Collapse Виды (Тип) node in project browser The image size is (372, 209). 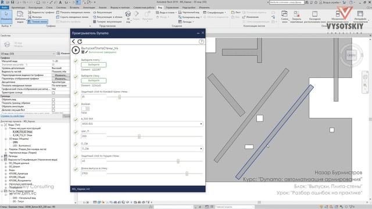click(x=2, y=125)
